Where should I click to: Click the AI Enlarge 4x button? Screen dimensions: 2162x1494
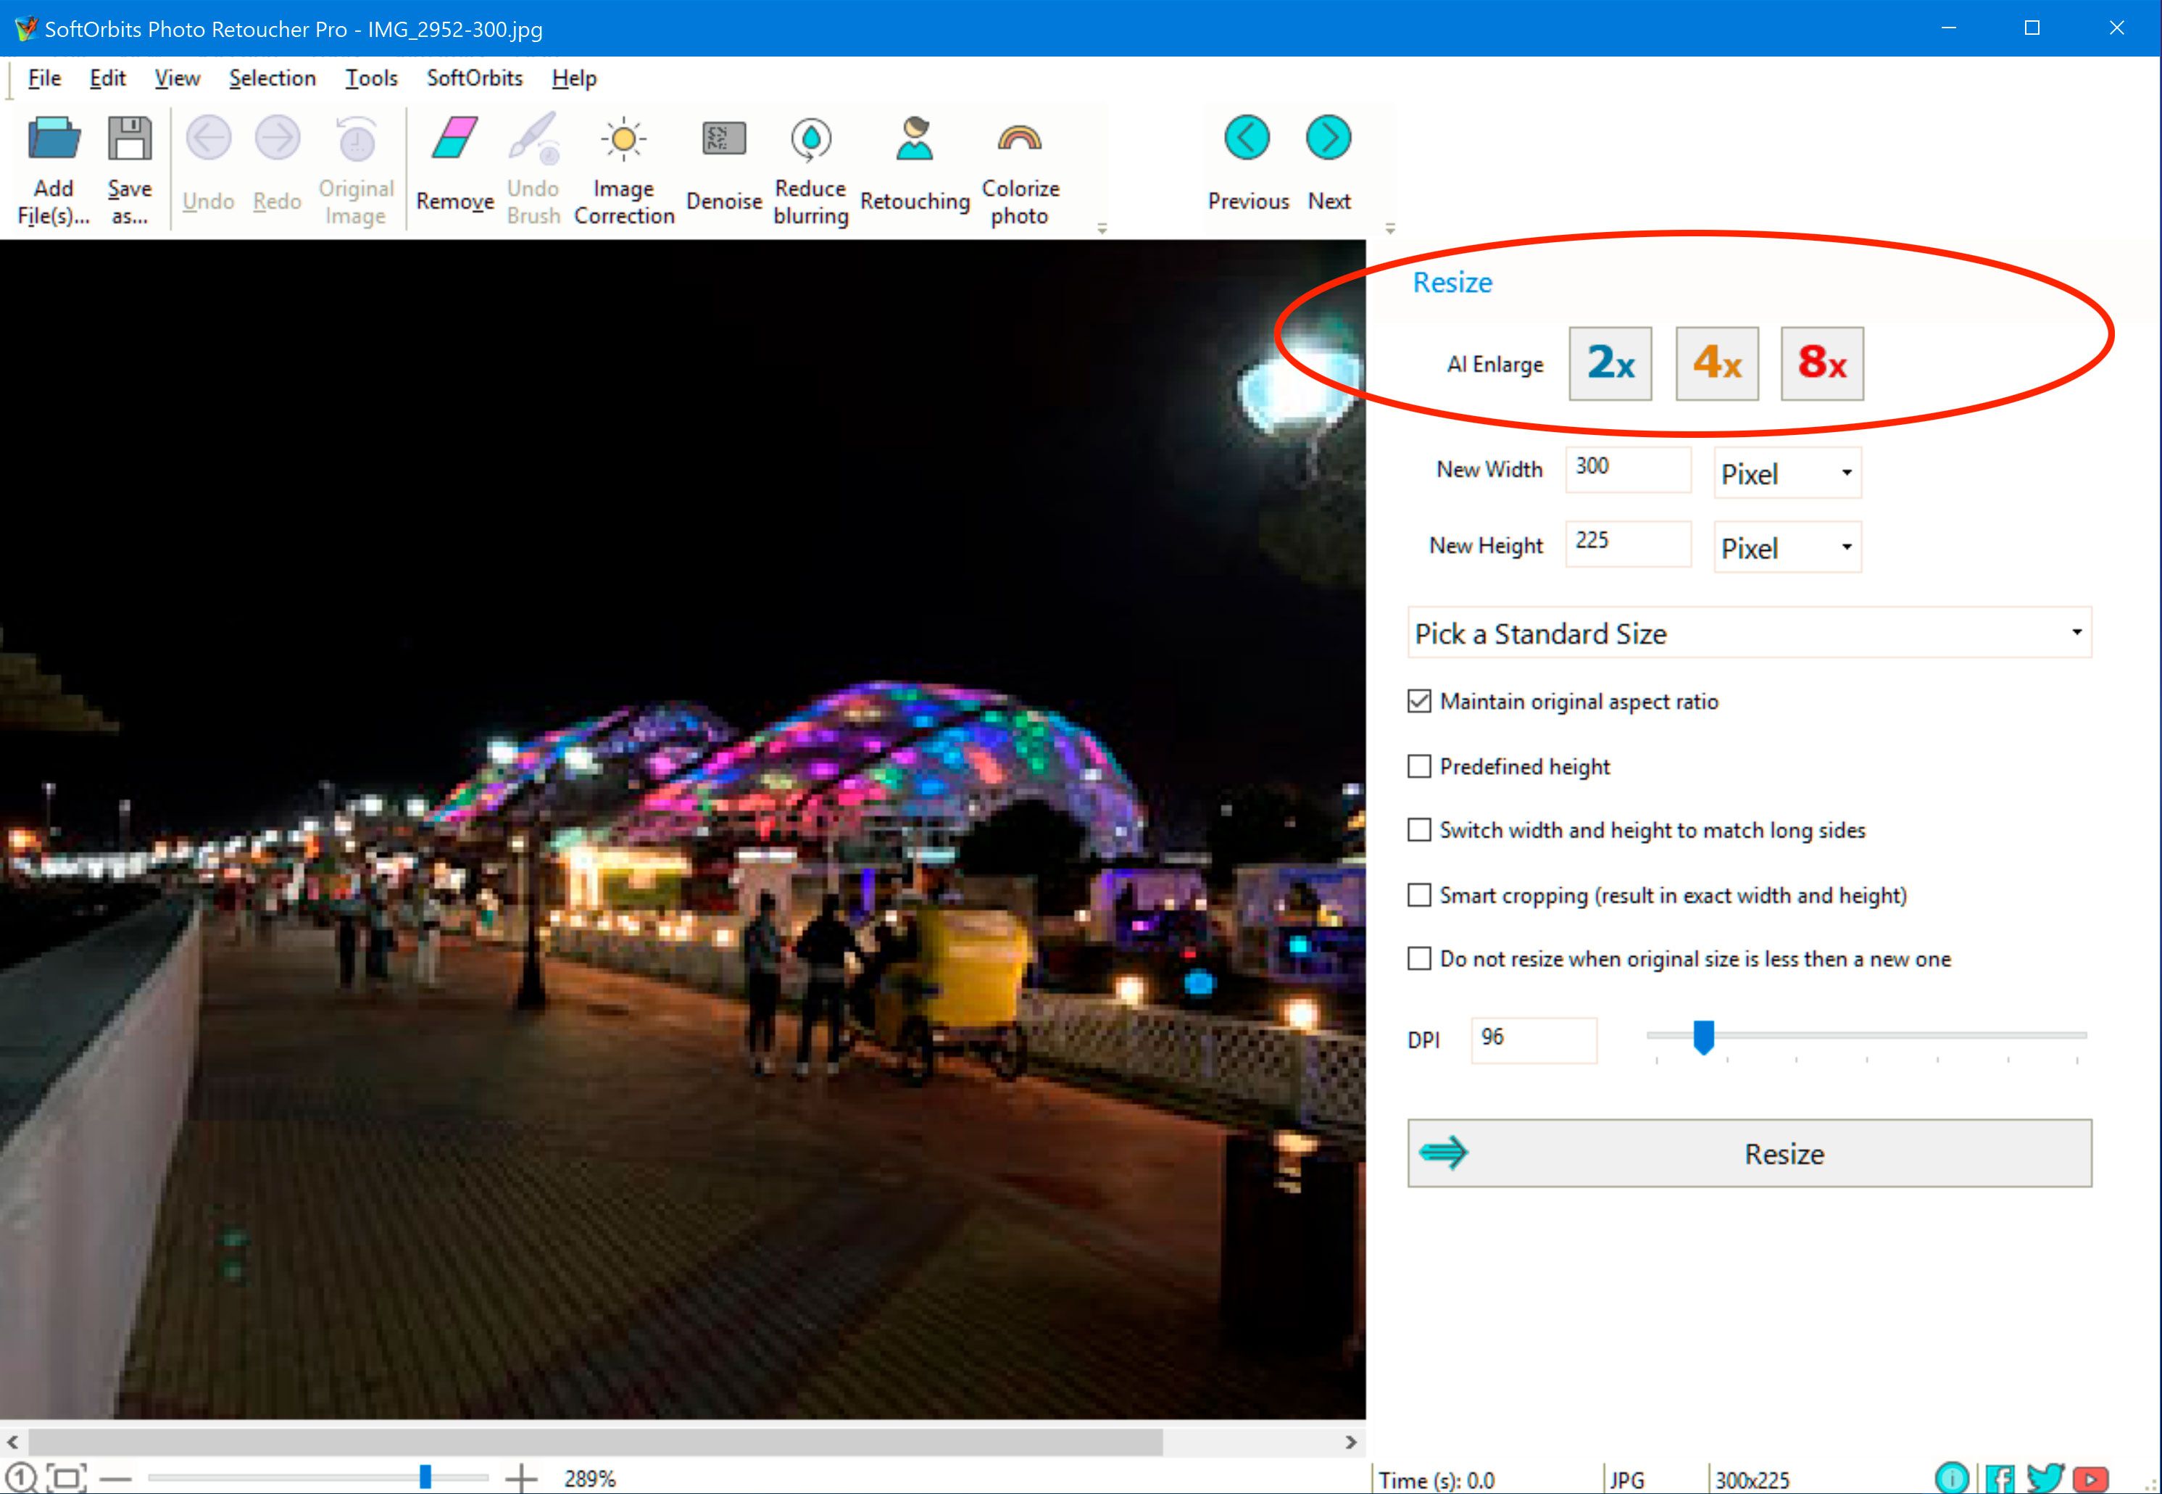[1715, 363]
